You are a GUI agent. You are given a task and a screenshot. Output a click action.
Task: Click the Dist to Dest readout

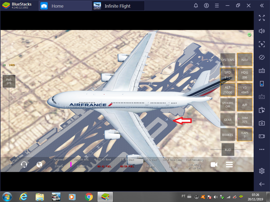pyautogui.click(x=150, y=163)
